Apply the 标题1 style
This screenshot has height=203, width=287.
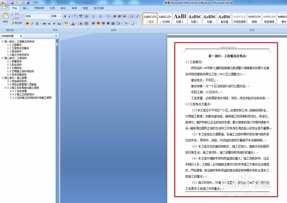pyautogui.click(x=180, y=18)
